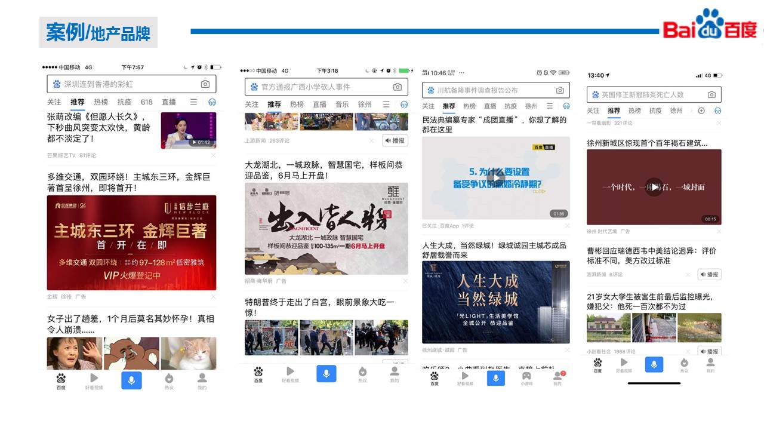Open hamburger channel menu in 川航备降 phone
Image resolution: width=764 pixels, height=430 pixels.
tap(550, 106)
